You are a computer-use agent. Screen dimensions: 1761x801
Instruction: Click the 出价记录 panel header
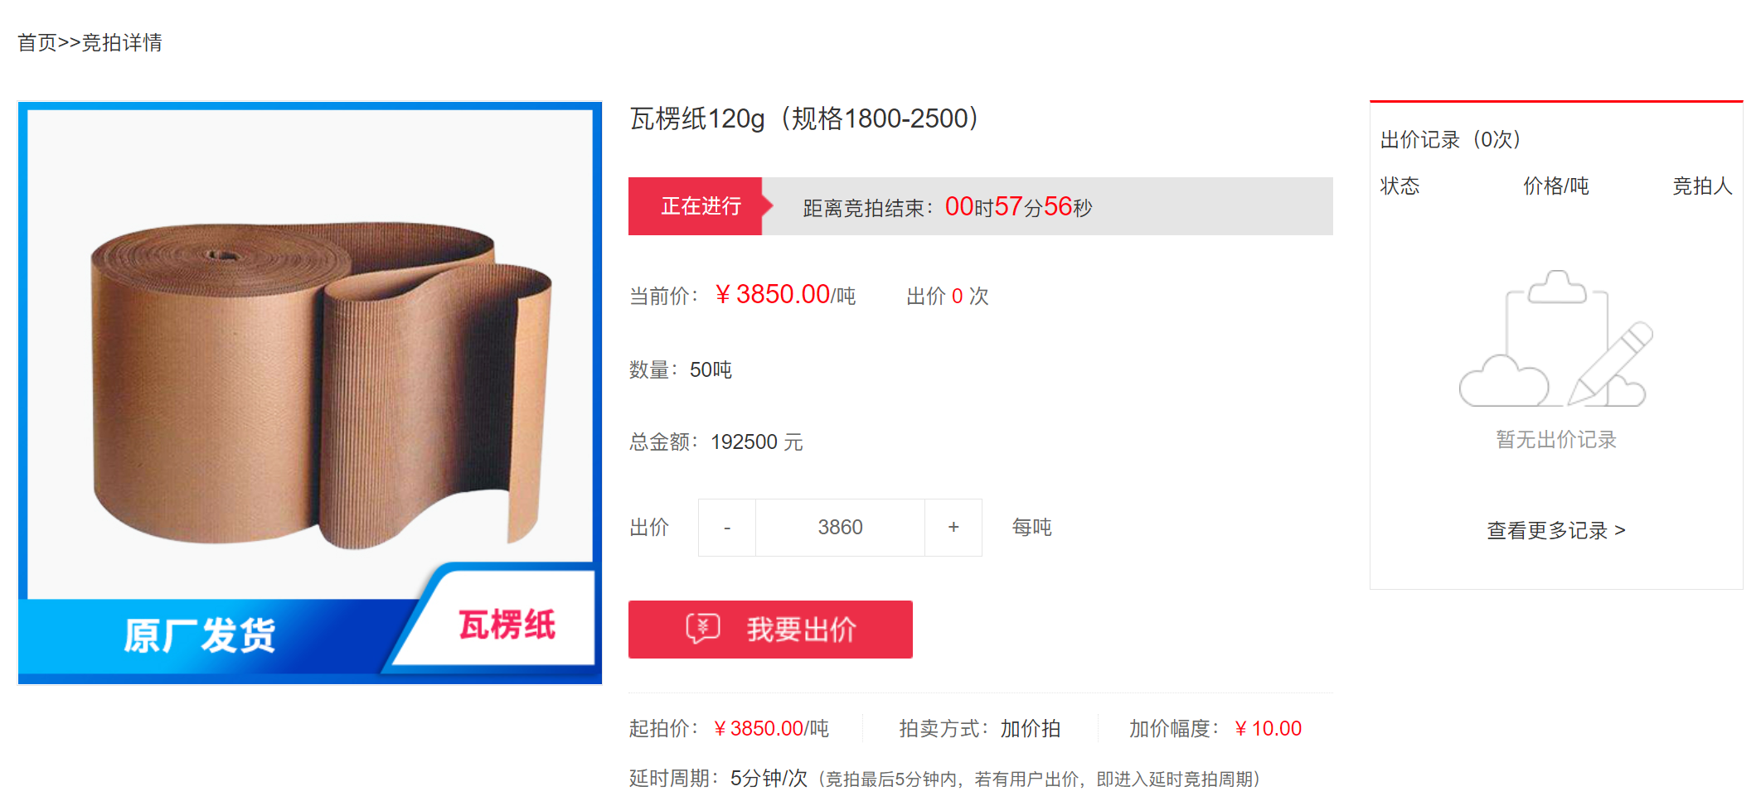(x=1450, y=139)
